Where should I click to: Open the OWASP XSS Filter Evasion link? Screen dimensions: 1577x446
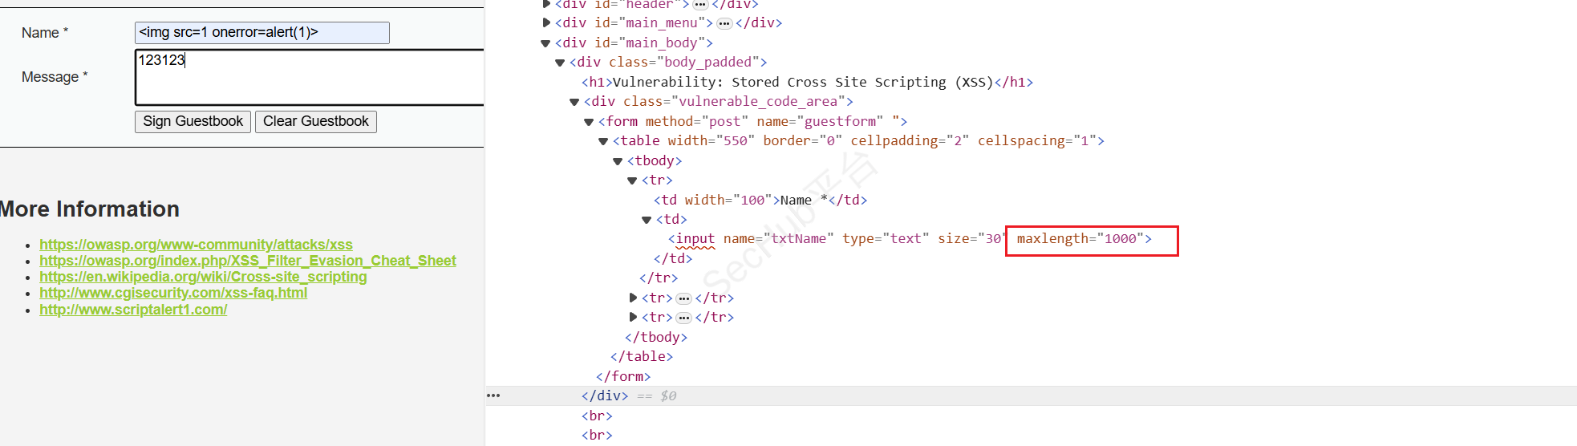click(247, 261)
